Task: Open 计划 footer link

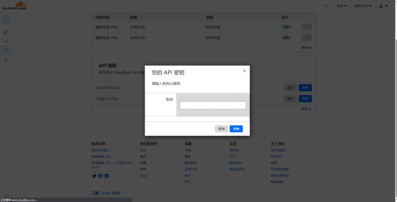Action: (x=143, y=150)
